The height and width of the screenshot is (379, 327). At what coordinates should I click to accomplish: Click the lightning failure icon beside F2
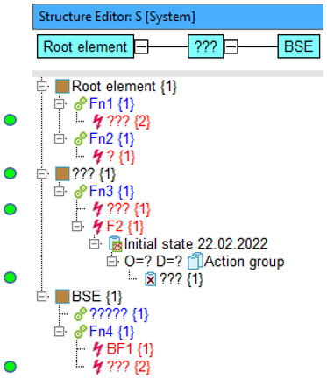(97, 227)
